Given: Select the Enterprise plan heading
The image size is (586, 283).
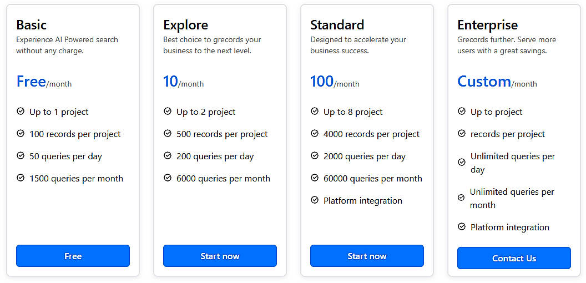Looking at the screenshot, I should click(487, 25).
